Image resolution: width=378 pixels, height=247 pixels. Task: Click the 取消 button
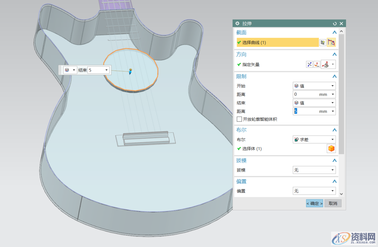(x=332, y=203)
